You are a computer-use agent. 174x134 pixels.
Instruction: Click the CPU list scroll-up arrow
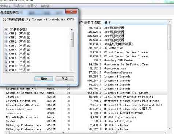pos(72,30)
